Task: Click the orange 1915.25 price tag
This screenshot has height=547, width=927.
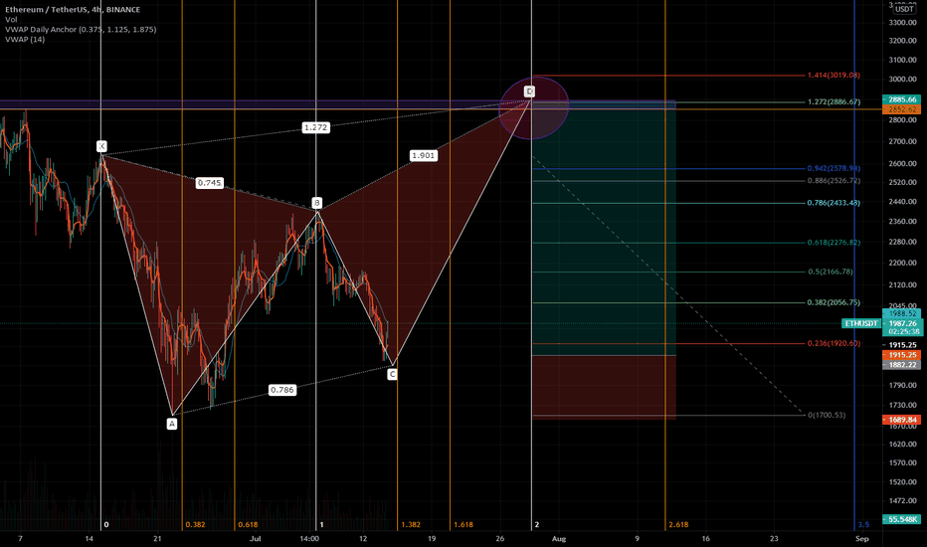Action: point(901,355)
